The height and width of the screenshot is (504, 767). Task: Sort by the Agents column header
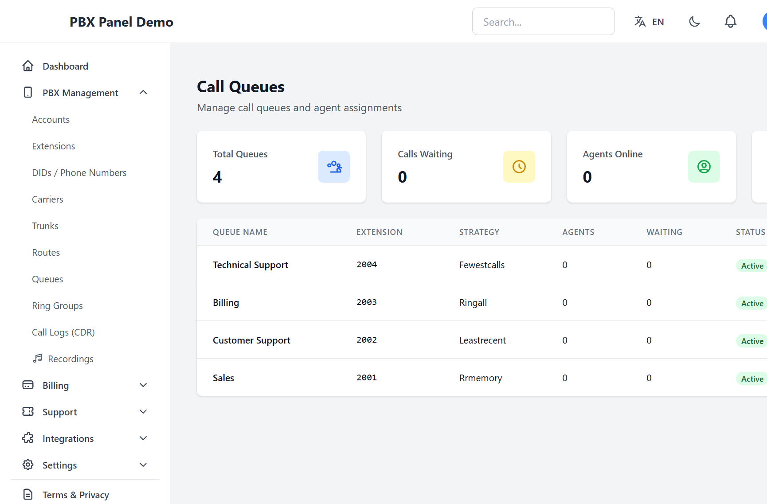pos(578,232)
